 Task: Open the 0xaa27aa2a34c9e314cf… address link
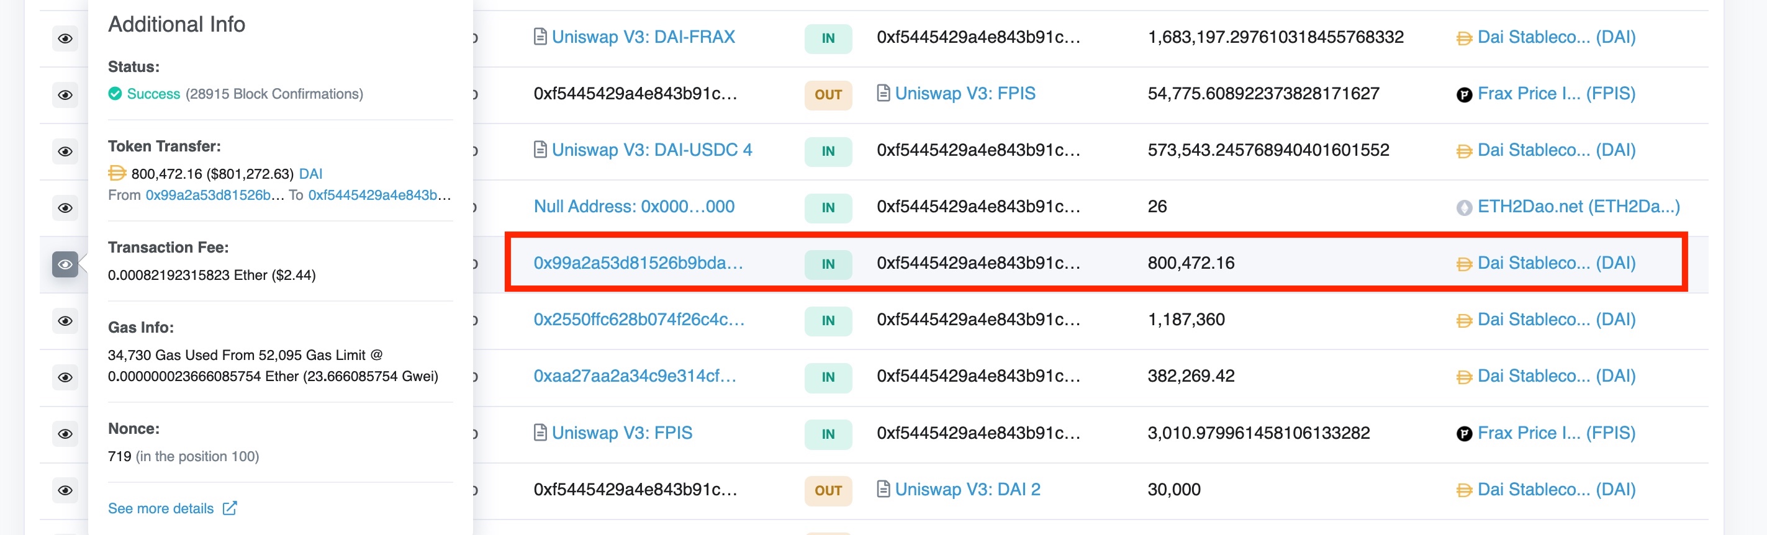point(635,376)
